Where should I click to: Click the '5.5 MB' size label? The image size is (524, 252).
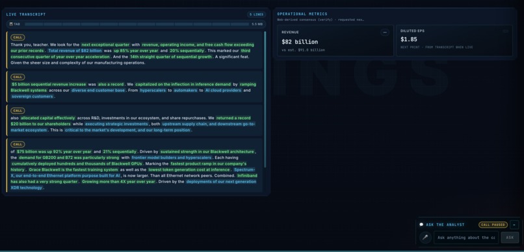click(257, 24)
